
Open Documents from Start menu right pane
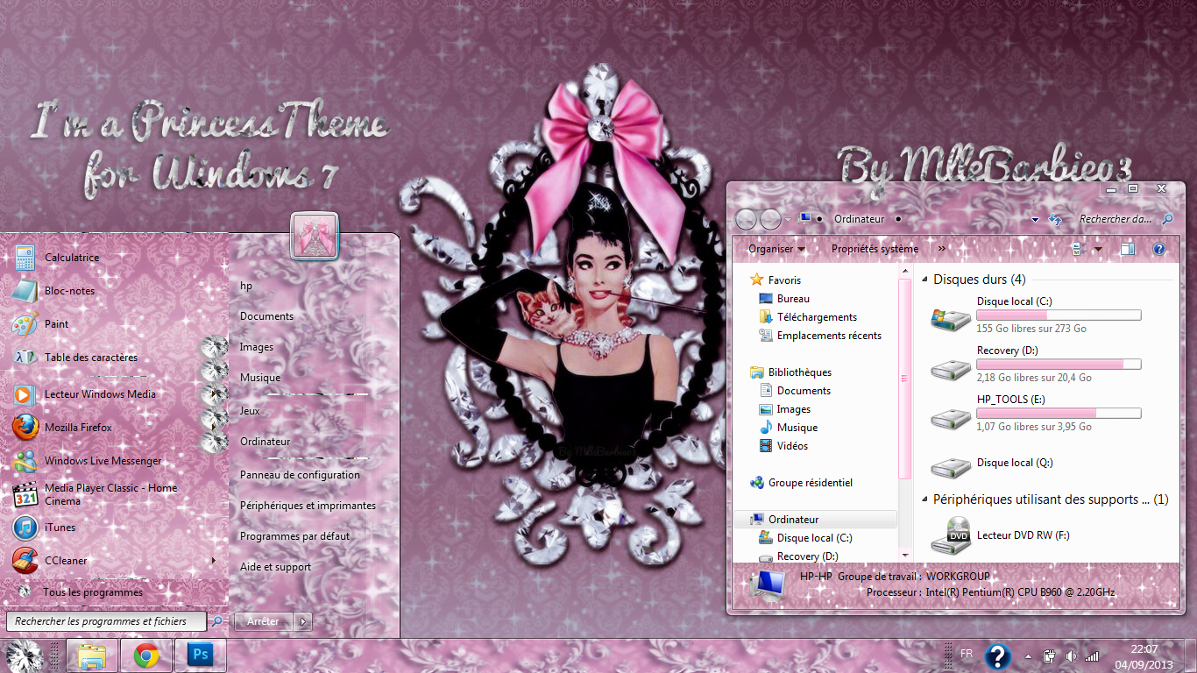click(266, 316)
